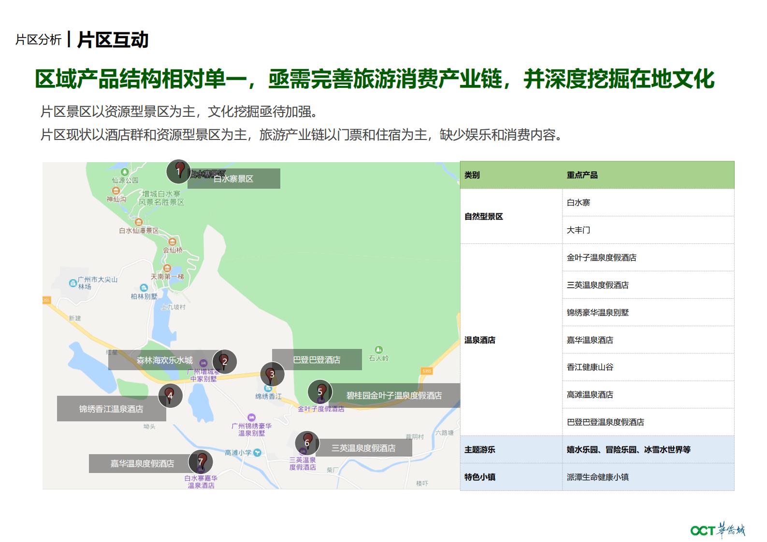The width and height of the screenshot is (767, 542).
Task: Click the 锦绣豪华温泉别墅 table cell
Action: [648, 312]
